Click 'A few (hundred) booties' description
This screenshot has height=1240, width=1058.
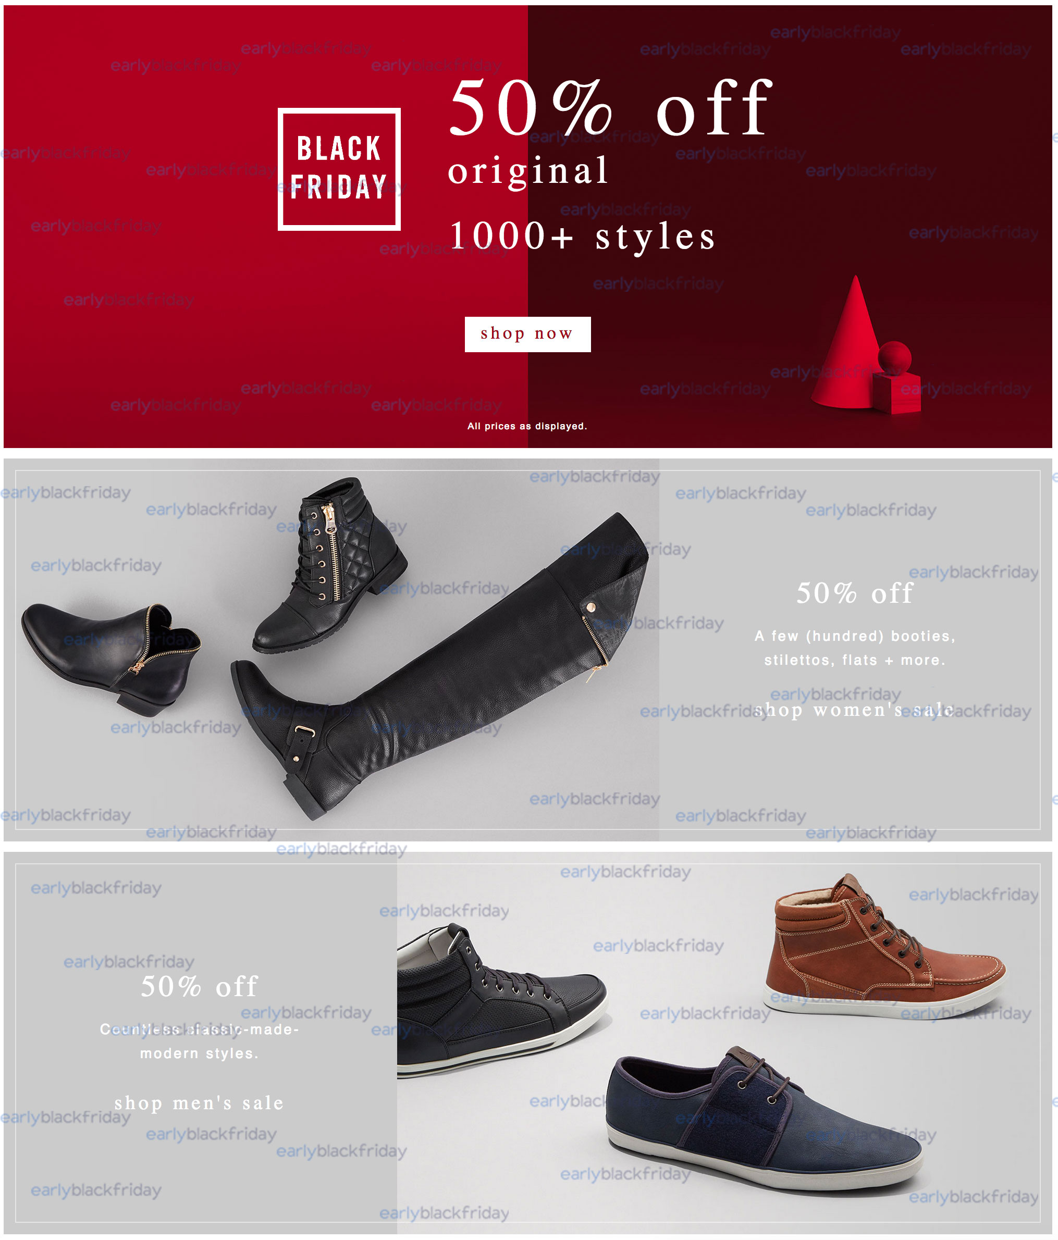pyautogui.click(x=854, y=648)
